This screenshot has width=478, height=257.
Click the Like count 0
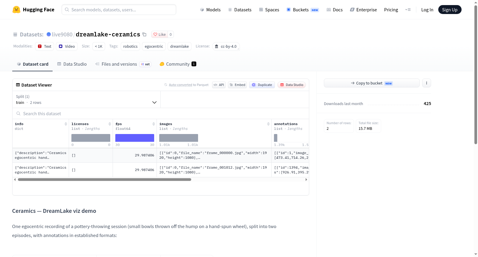coord(171,34)
